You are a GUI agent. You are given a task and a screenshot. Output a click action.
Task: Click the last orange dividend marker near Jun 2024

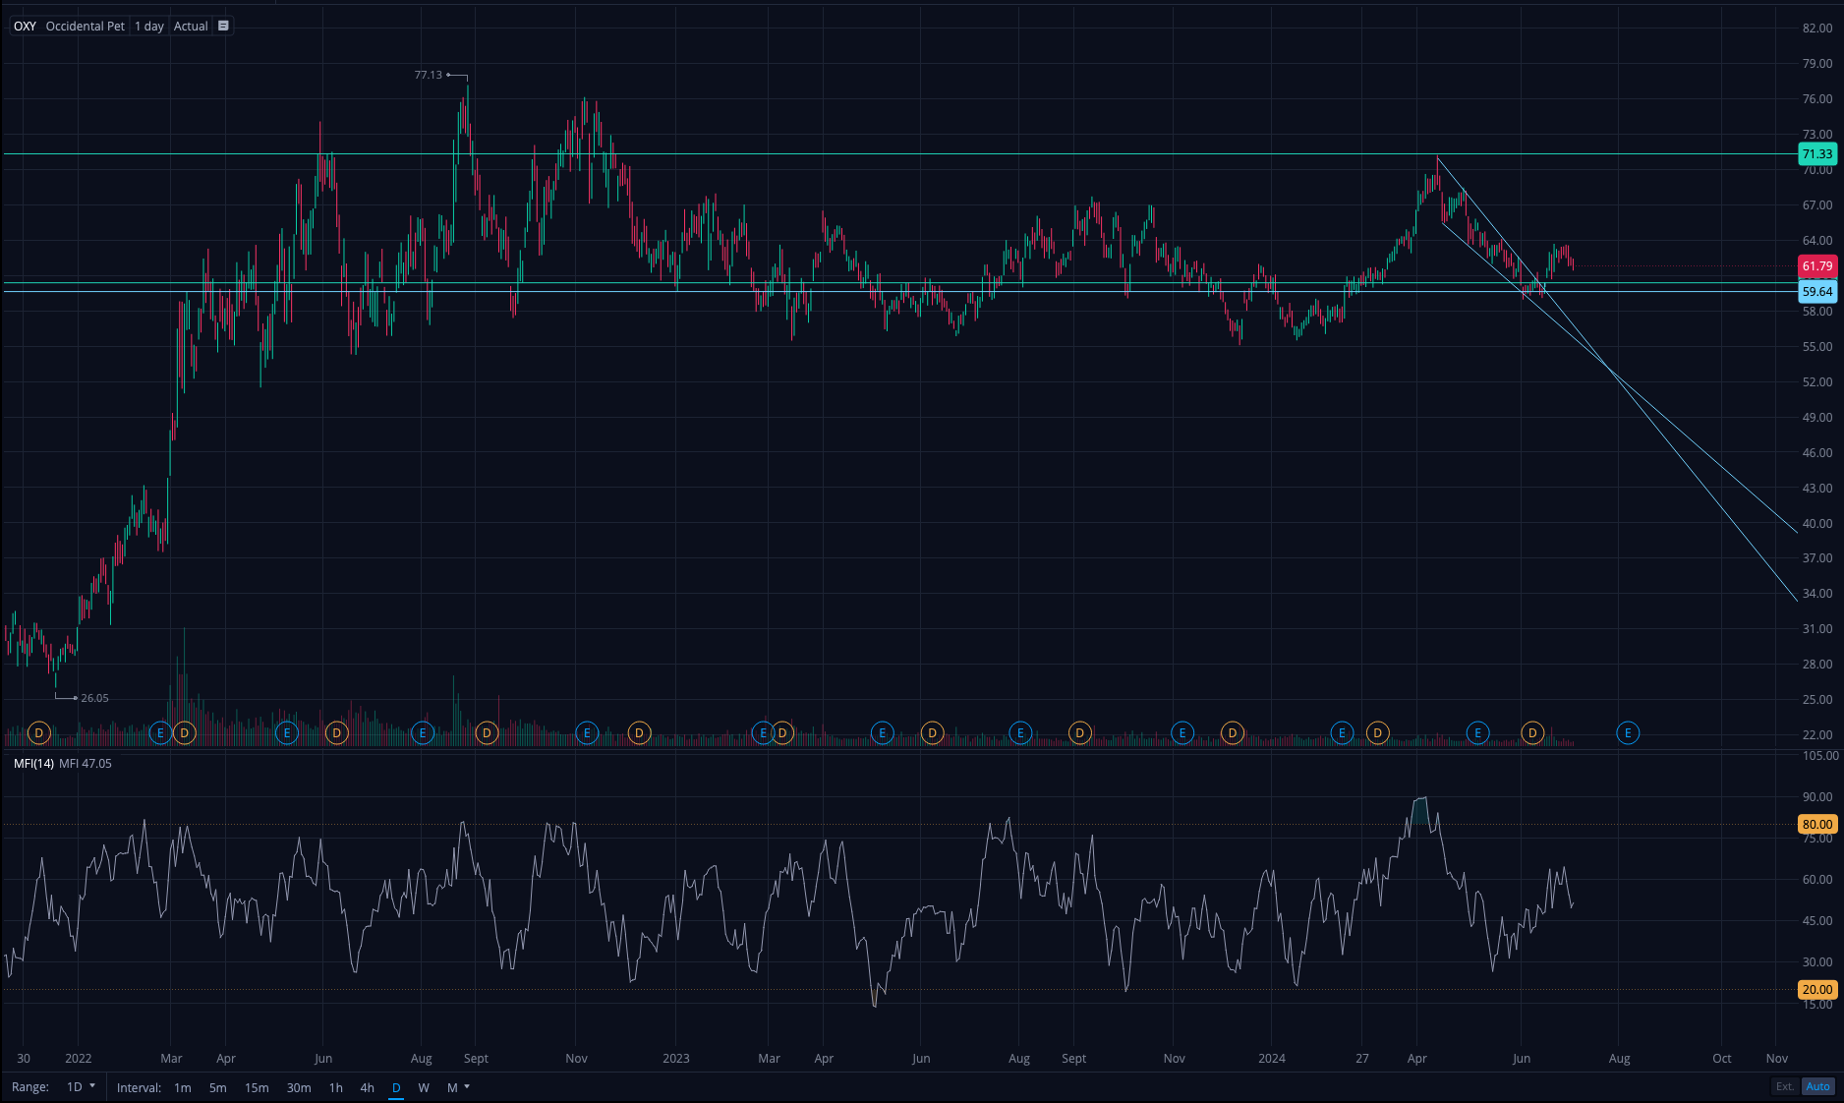[x=1532, y=732]
